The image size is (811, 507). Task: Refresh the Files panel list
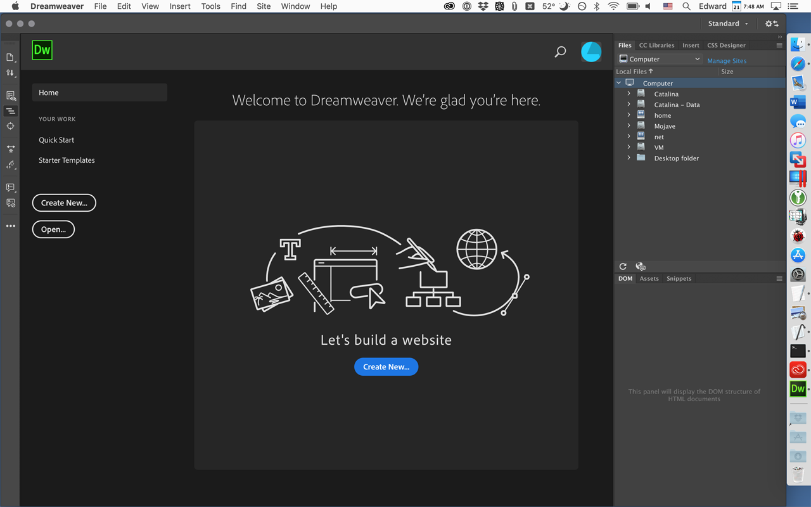click(x=623, y=266)
